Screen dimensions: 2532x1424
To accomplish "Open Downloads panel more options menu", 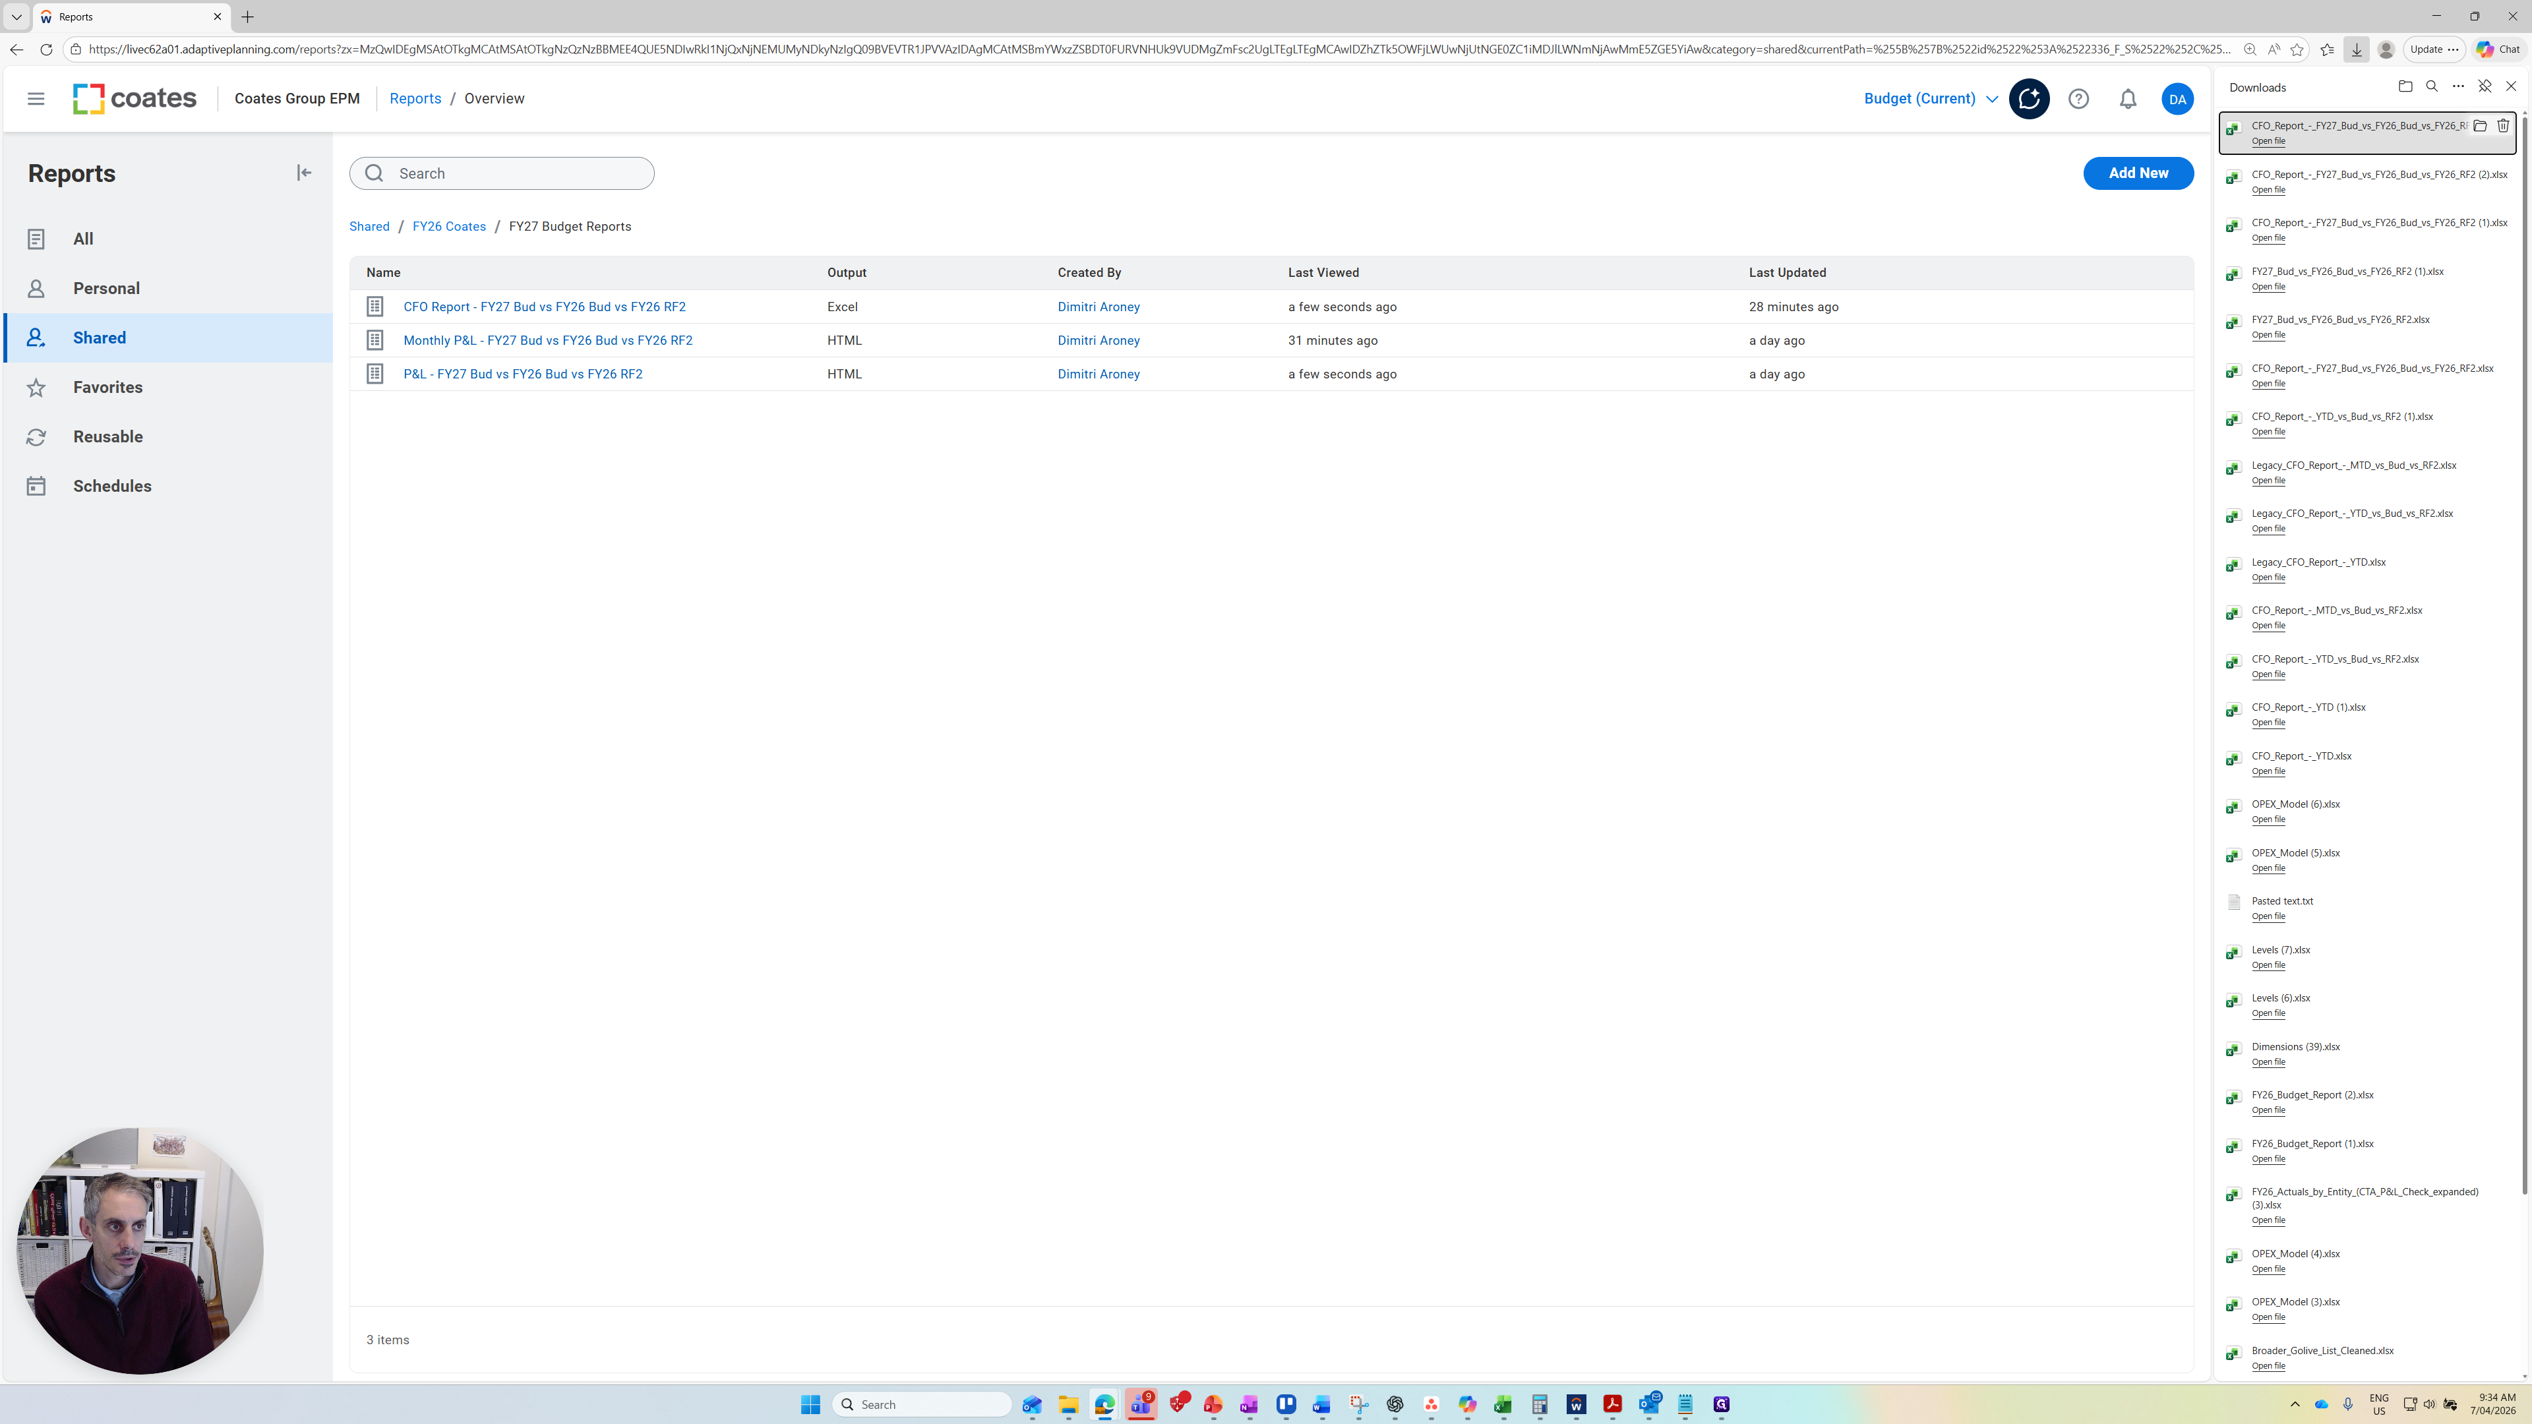I will [2457, 86].
